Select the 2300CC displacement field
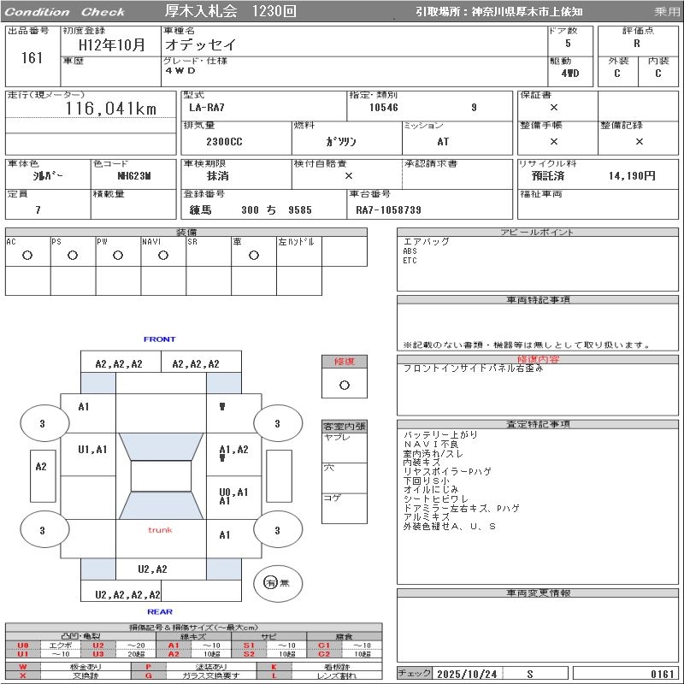 click(x=224, y=142)
